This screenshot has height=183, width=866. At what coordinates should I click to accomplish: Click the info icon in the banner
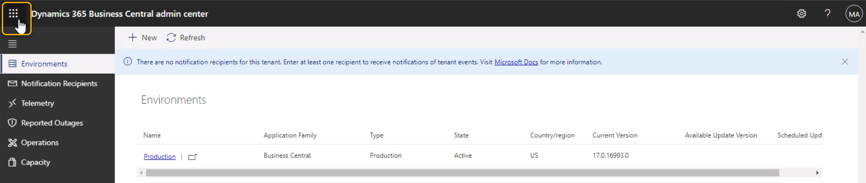[x=128, y=62]
